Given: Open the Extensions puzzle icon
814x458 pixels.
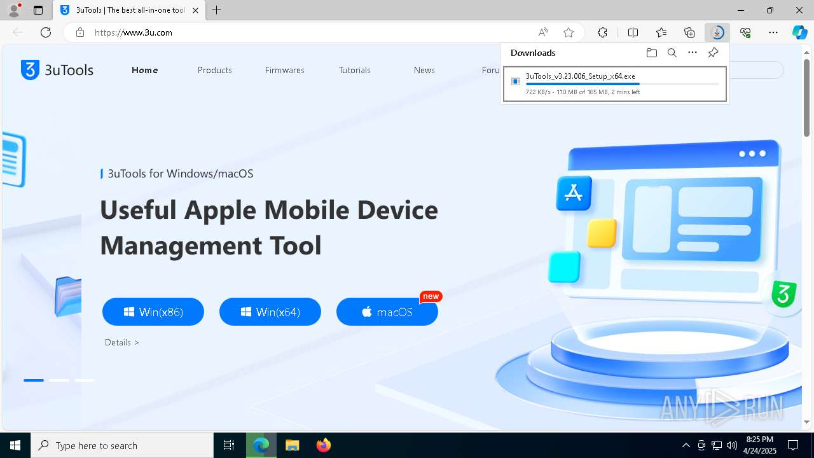Looking at the screenshot, I should tap(602, 32).
